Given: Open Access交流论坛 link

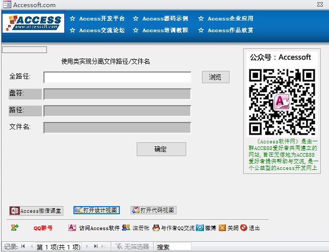Looking at the screenshot, I should pyautogui.click(x=102, y=31).
